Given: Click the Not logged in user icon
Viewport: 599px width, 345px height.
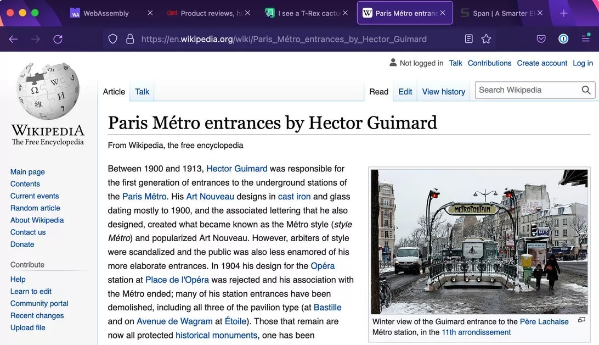Looking at the screenshot, I should [x=393, y=62].
